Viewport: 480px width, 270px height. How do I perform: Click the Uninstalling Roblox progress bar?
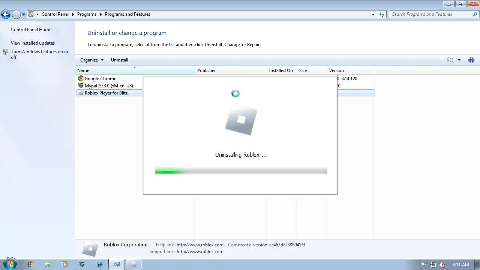click(241, 171)
